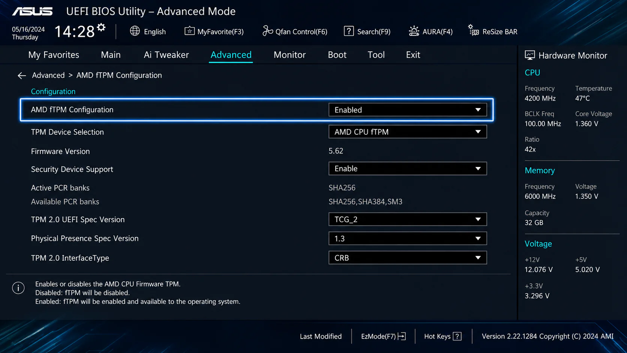627x353 pixels.
Task: Click the MyFavorite star icon
Action: click(x=189, y=31)
